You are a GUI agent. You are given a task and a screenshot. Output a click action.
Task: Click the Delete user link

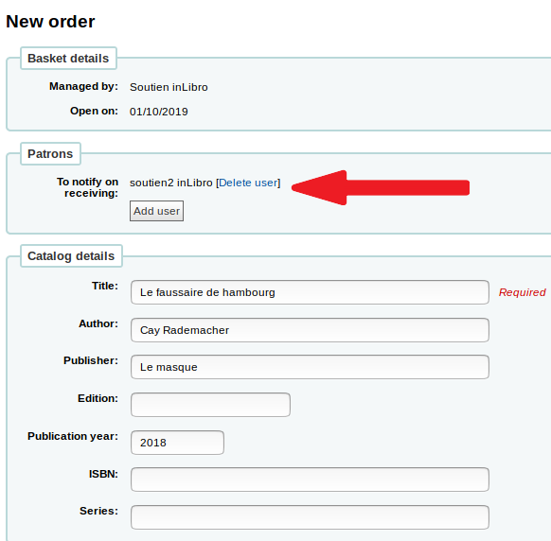[248, 183]
